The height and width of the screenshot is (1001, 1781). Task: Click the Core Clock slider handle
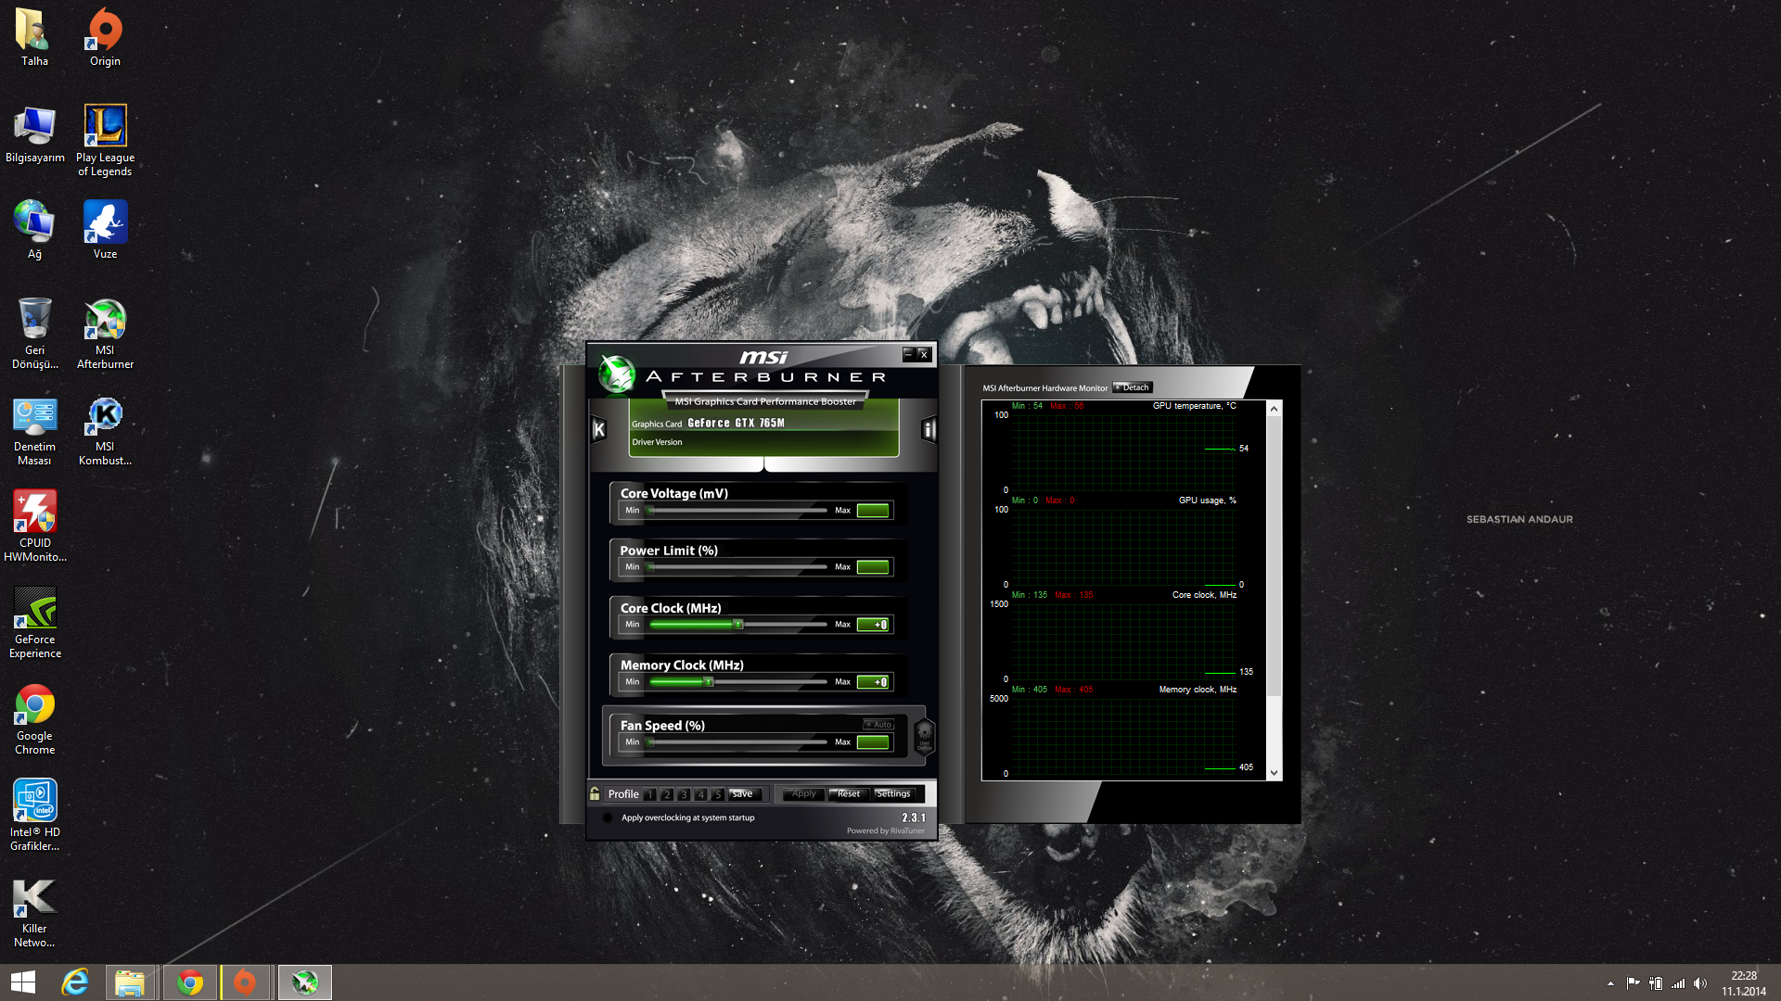coord(738,625)
